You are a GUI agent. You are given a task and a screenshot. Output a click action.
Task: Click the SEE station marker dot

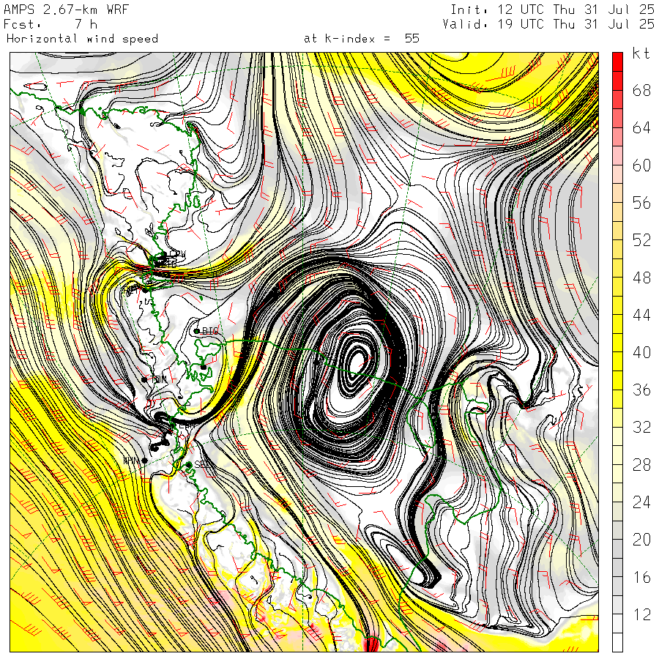pos(189,464)
